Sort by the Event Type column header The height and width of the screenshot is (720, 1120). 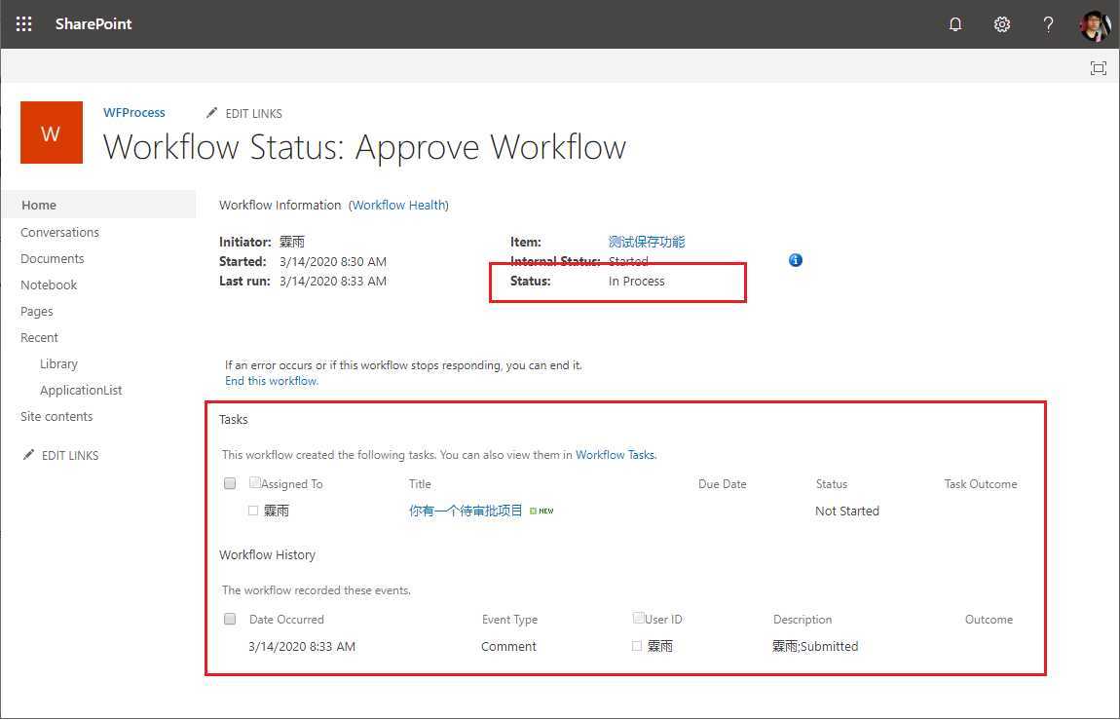(509, 620)
